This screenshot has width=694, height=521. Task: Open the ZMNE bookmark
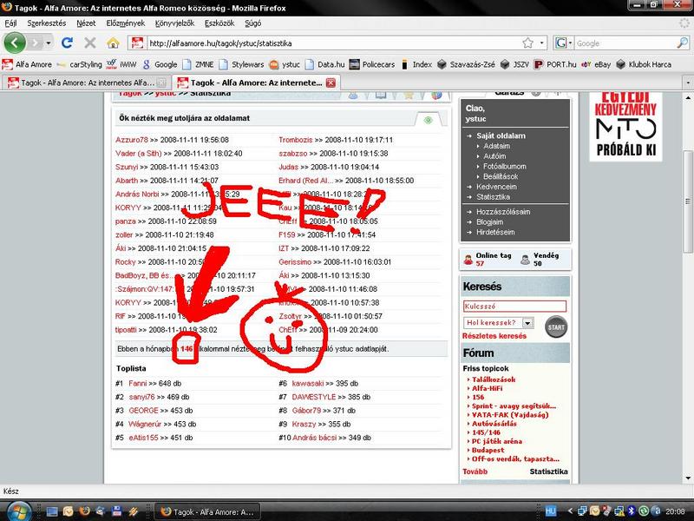click(199, 64)
